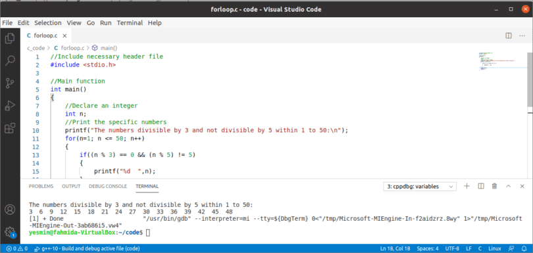533x253 pixels.
Task: Open the Terminal menu
Action: 130,23
